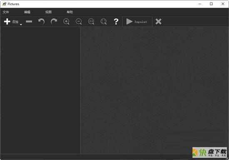This screenshot has width=229, height=160.
Task: Remove selected picture with minus icon
Action: click(29, 22)
